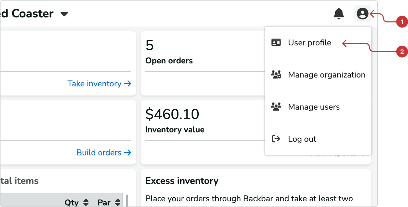Follow the Take inventory link
The height and width of the screenshot is (207, 408).
(x=99, y=84)
